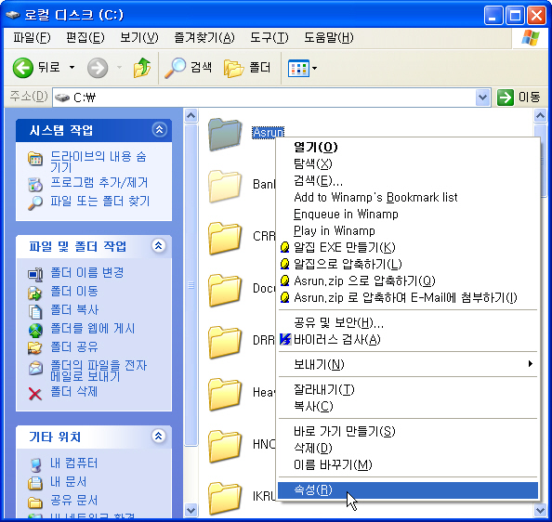Screen dimensions: 552x522
Task: Open the Forward button history dropdown arrow
Action: tap(119, 68)
